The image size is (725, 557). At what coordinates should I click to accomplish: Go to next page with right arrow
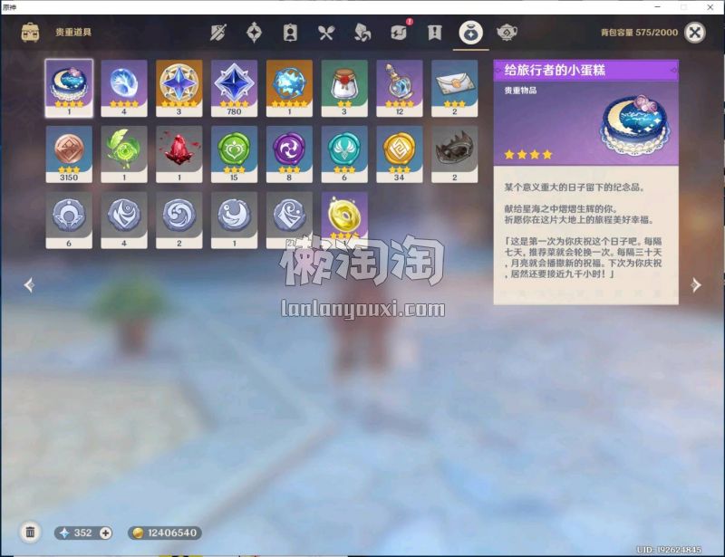[695, 285]
